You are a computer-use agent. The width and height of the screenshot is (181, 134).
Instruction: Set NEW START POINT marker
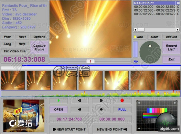69,129
